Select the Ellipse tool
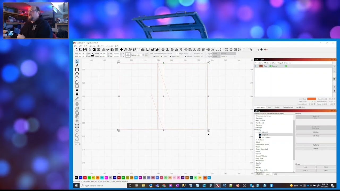This screenshot has height=191, width=340. coord(77,74)
